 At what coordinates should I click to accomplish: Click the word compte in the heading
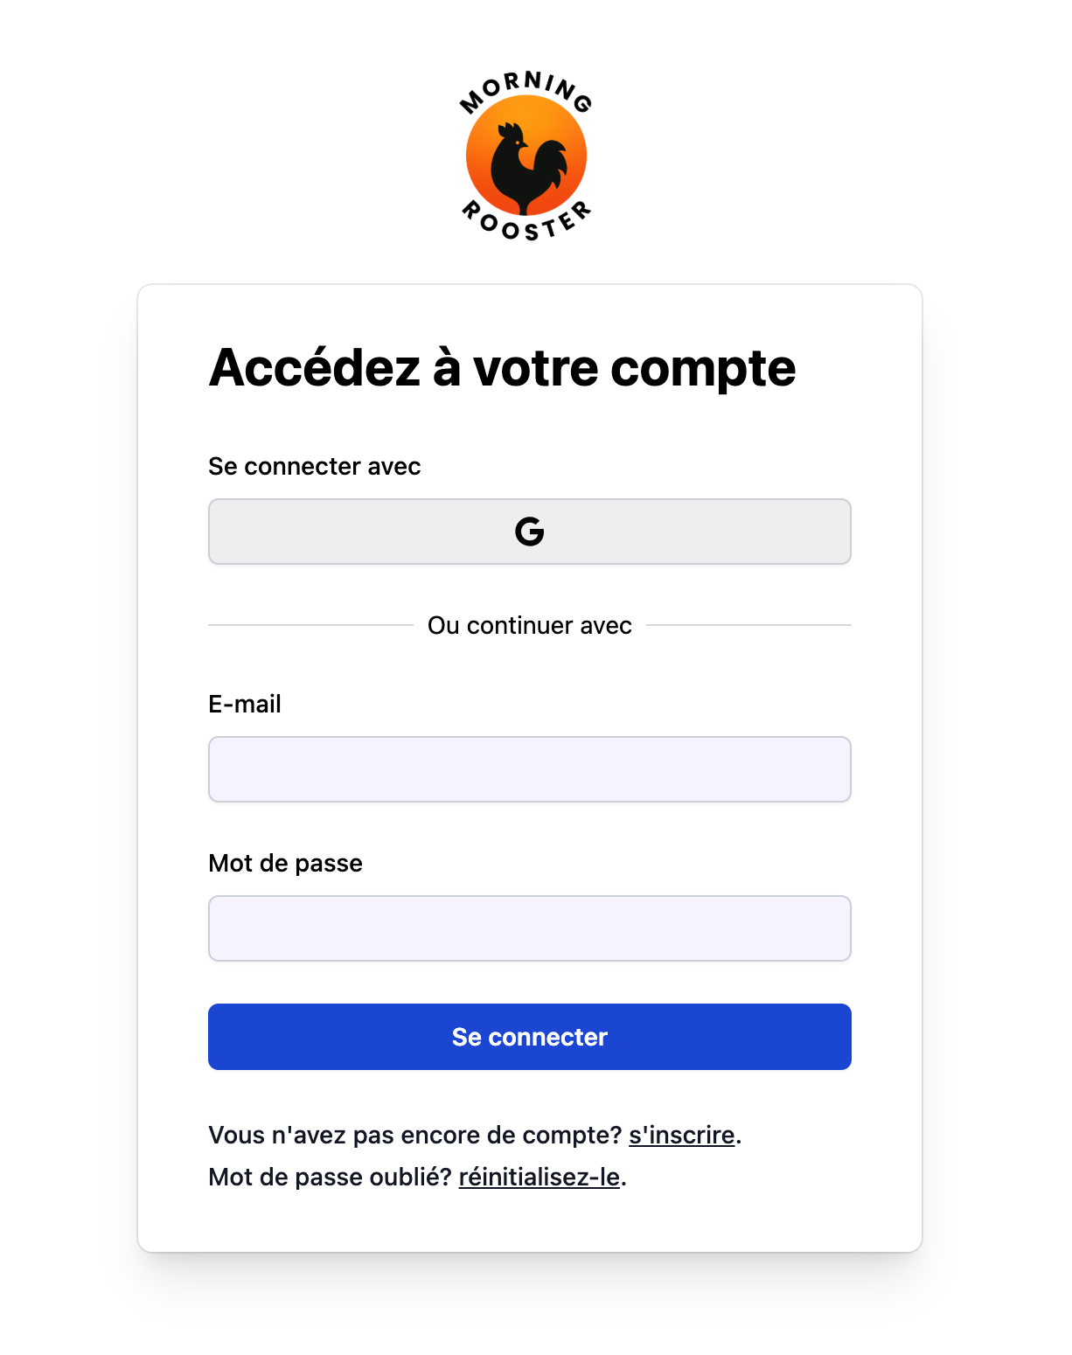pyautogui.click(x=703, y=370)
